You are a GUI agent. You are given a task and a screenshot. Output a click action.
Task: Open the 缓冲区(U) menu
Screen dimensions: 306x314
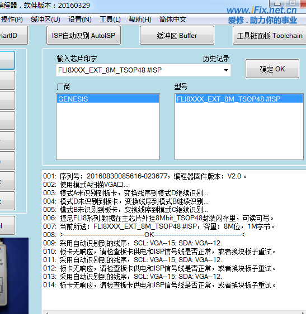45,20
